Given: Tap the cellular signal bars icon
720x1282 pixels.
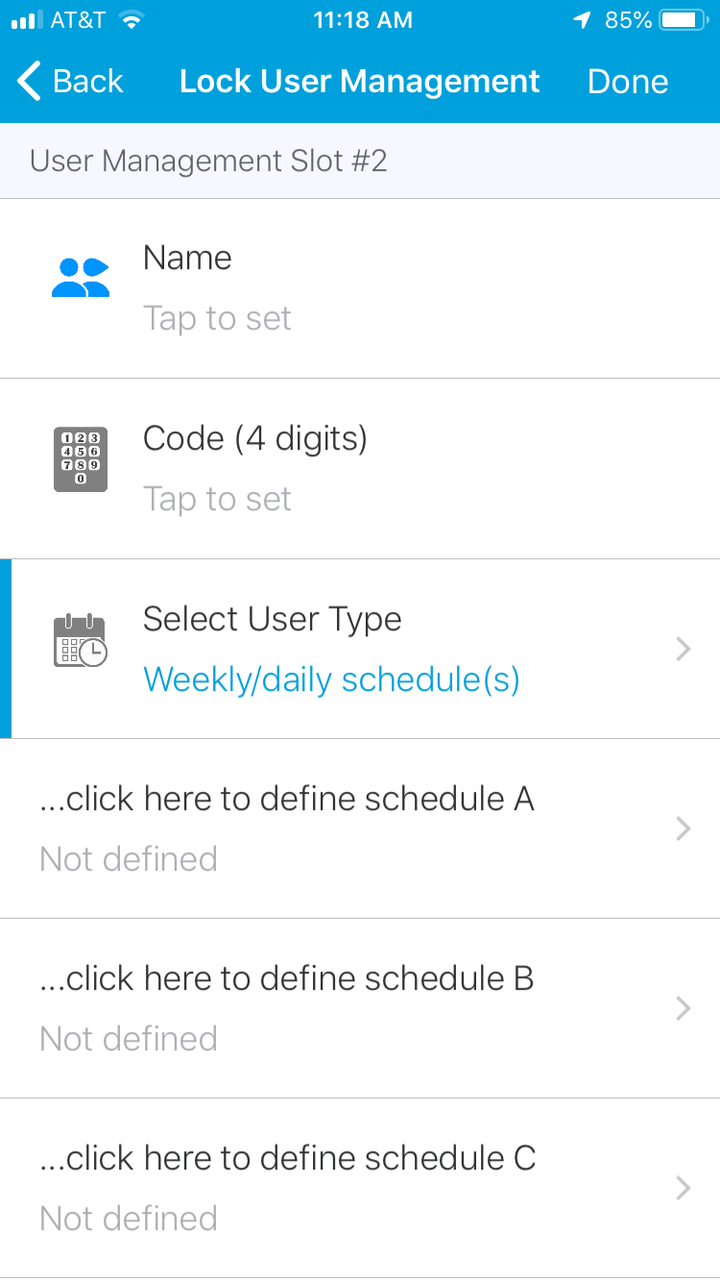Looking at the screenshot, I should click(x=27, y=20).
